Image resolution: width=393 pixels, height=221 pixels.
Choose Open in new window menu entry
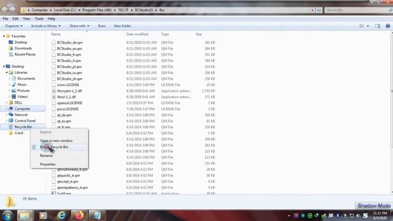click(56, 141)
